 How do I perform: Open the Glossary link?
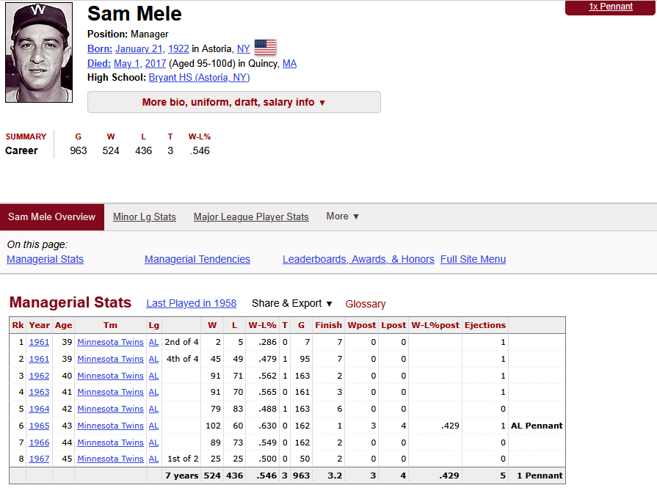click(366, 304)
